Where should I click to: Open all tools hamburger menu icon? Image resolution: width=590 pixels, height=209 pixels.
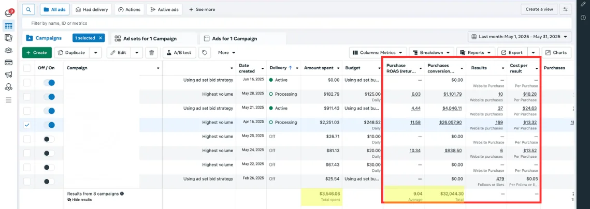coord(8,100)
